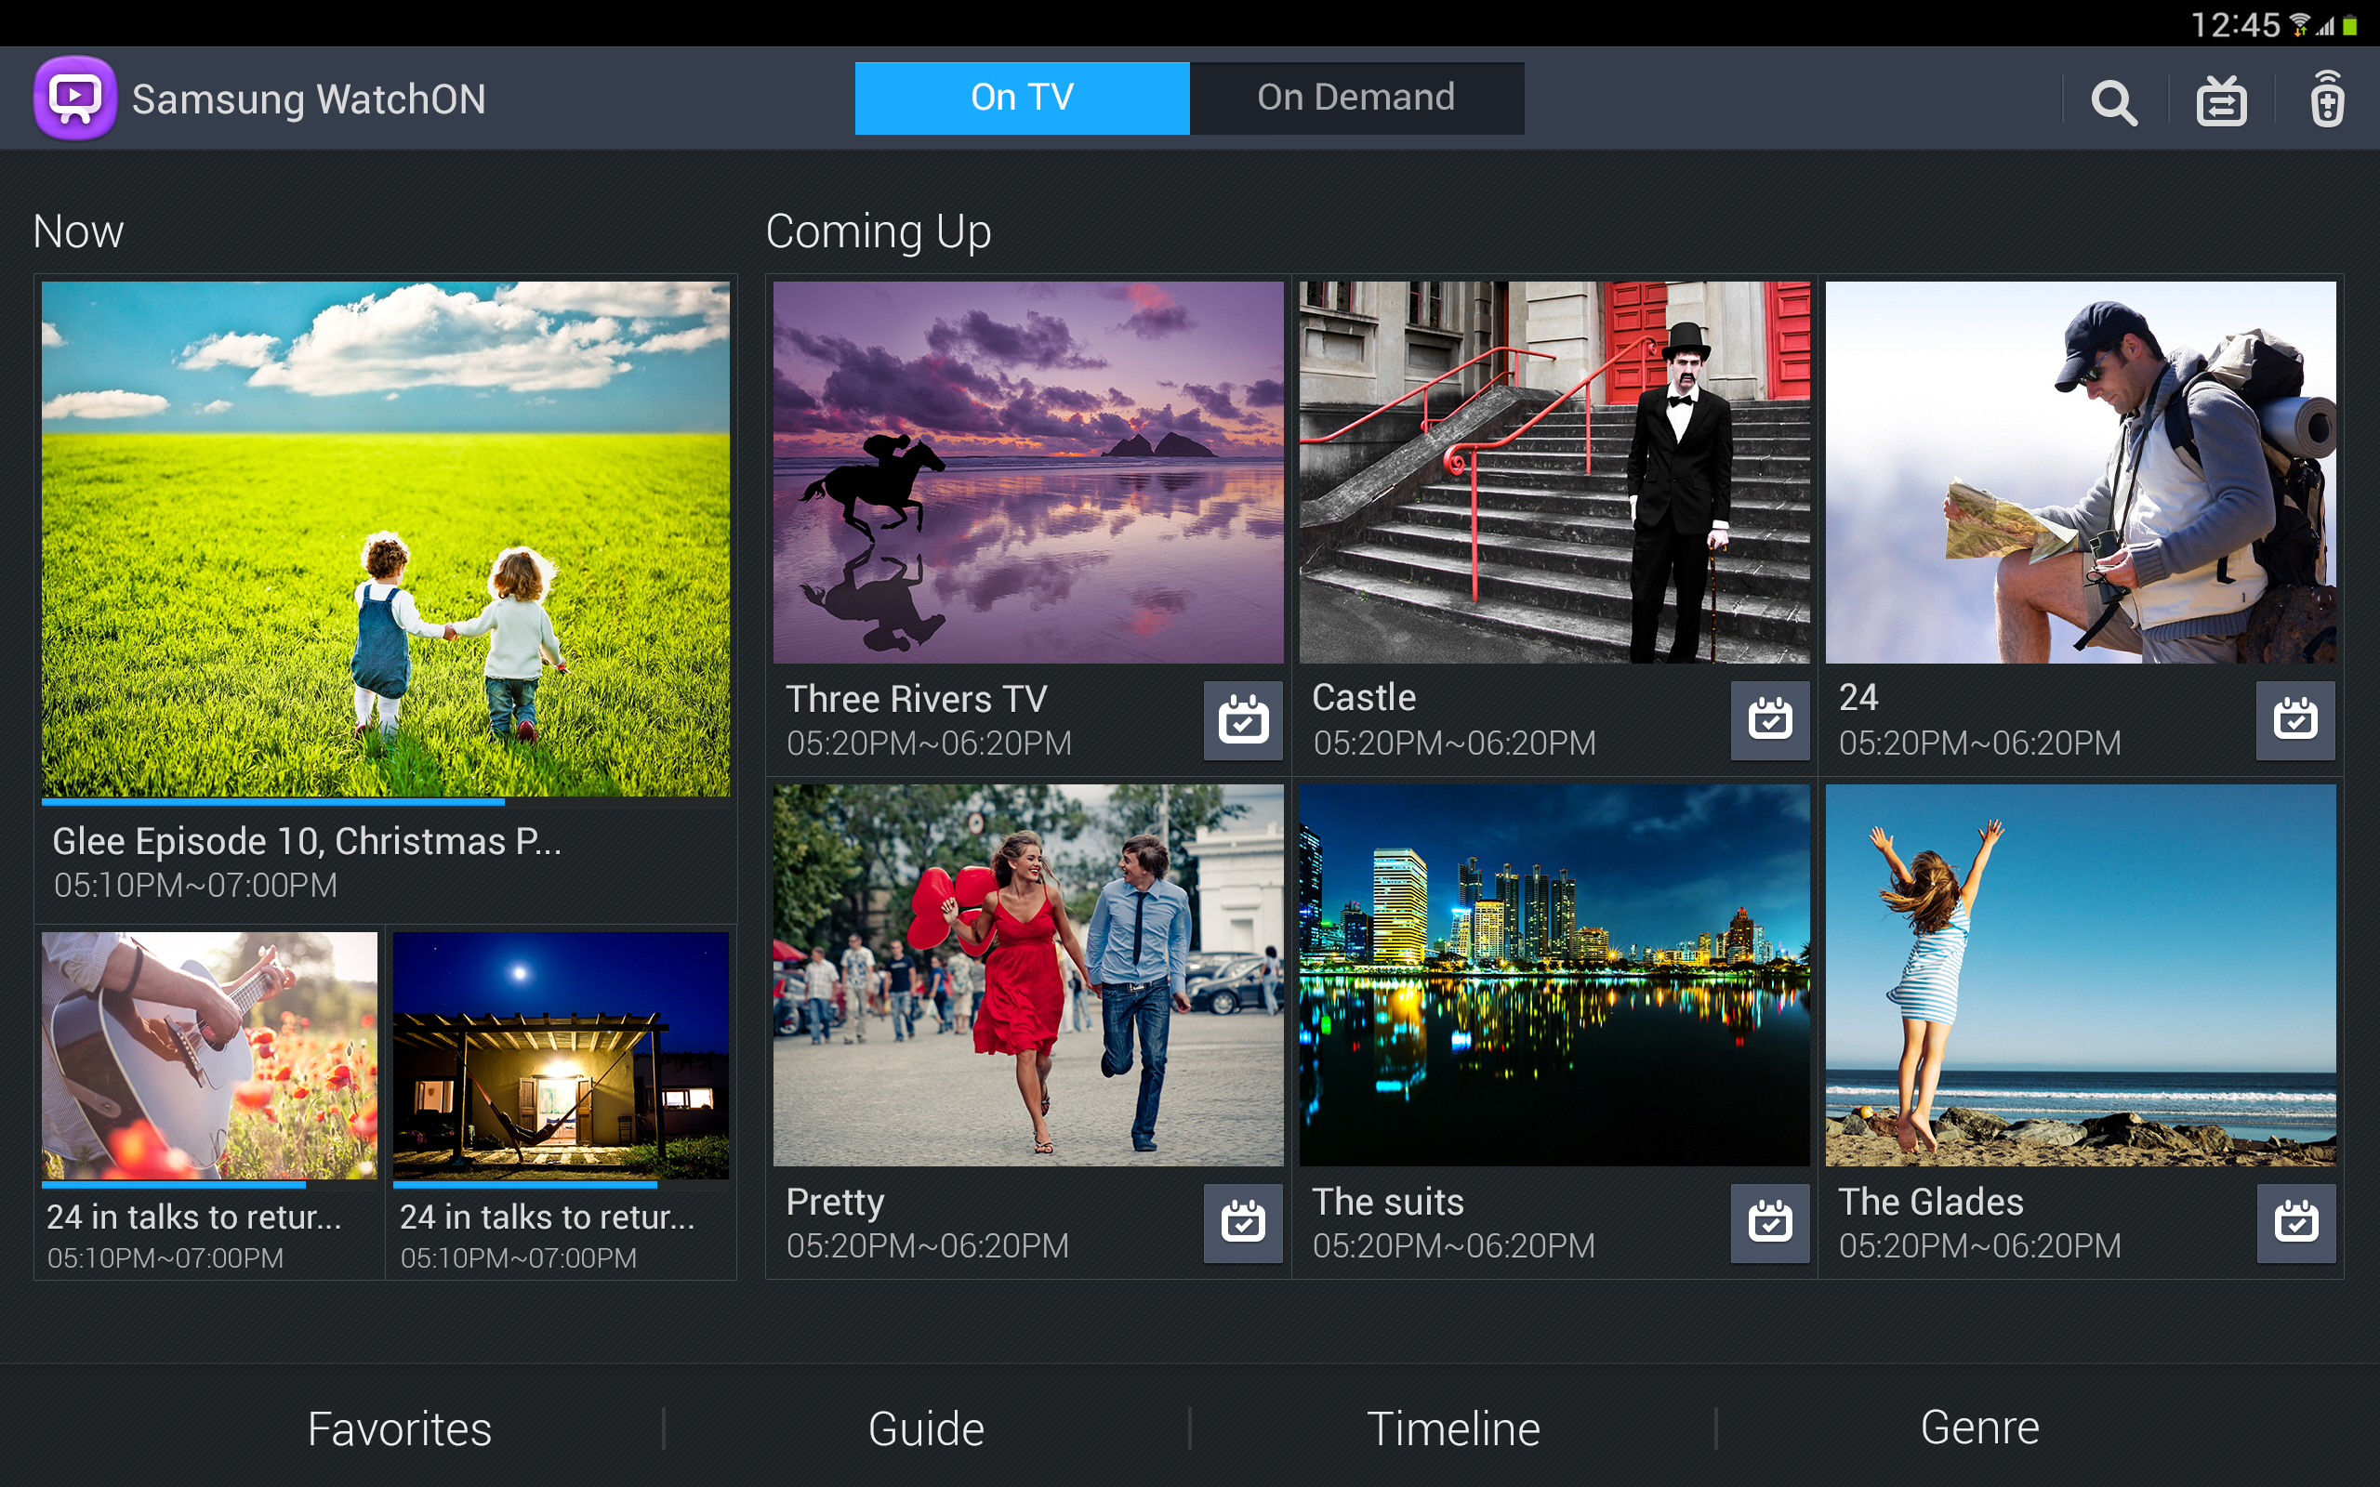The image size is (2380, 1487).
Task: Switch to the On Demand tab
Action: [x=1356, y=98]
